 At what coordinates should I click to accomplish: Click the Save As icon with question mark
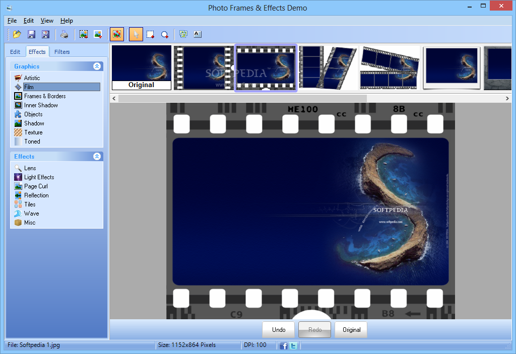45,34
